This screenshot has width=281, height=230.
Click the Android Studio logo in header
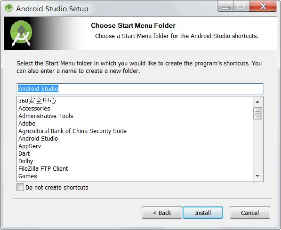coord(21,33)
